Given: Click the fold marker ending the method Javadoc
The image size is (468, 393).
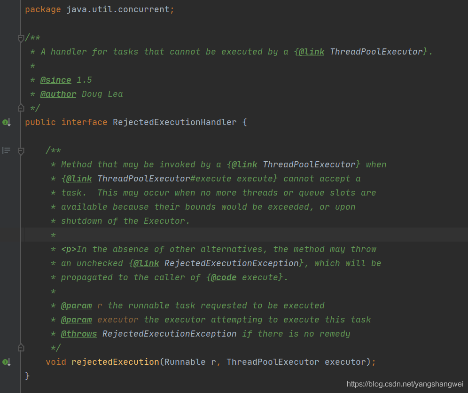Looking at the screenshot, I should click(x=21, y=348).
